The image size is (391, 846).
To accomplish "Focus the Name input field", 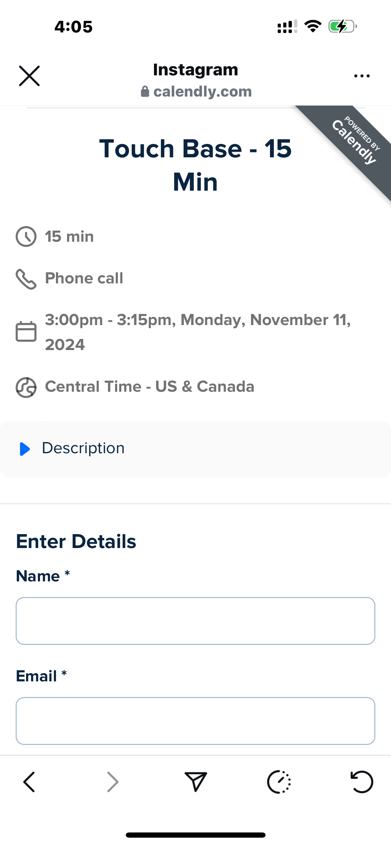I will [x=195, y=621].
